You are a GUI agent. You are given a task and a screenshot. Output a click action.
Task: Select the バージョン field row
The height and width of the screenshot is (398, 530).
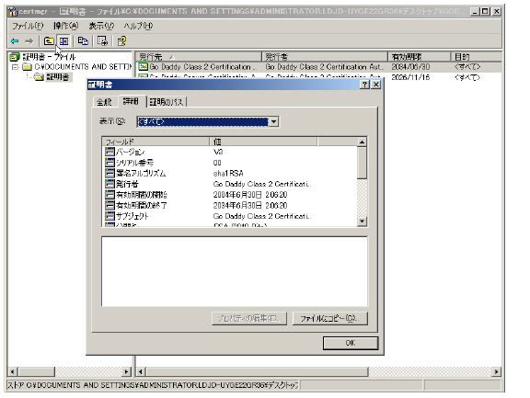tap(229, 152)
